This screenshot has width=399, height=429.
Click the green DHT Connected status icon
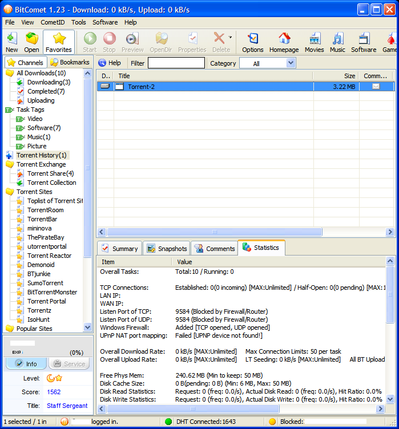(168, 422)
